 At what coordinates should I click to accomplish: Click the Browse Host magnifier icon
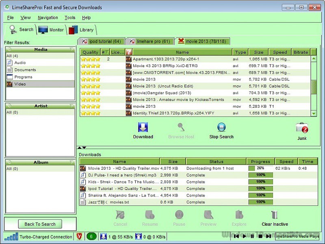[x=181, y=127]
